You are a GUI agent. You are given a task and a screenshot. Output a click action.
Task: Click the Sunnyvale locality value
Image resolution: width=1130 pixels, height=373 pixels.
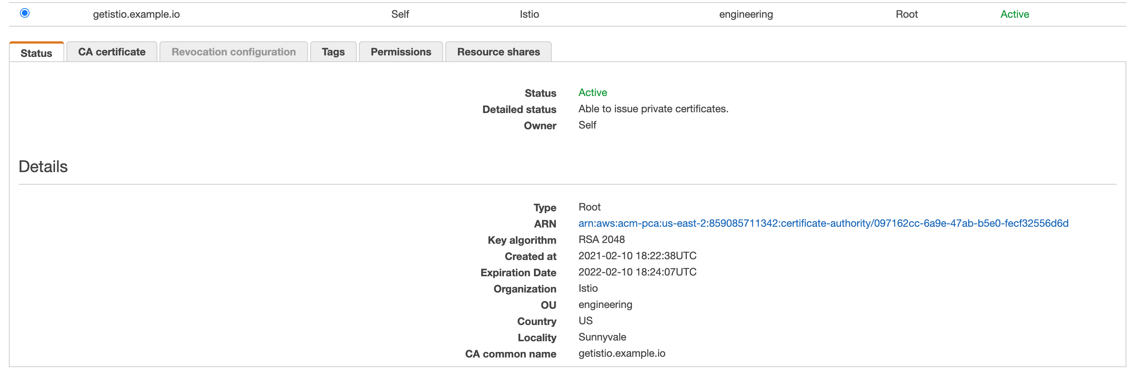click(602, 337)
